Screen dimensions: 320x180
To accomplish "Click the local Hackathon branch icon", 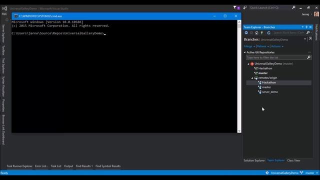I will 255,68.
